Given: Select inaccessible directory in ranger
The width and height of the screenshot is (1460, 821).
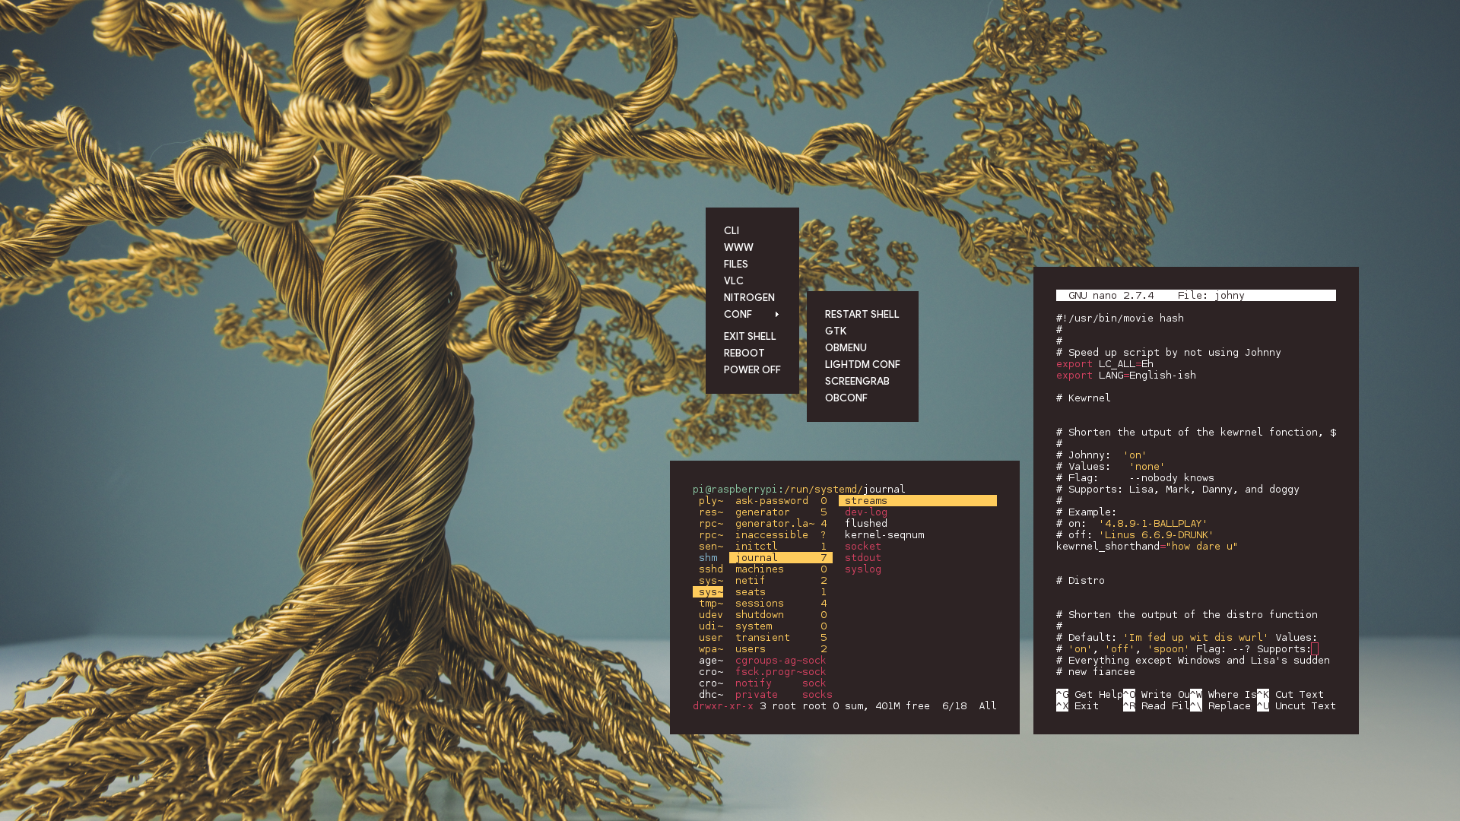Looking at the screenshot, I should pyautogui.click(x=781, y=534).
